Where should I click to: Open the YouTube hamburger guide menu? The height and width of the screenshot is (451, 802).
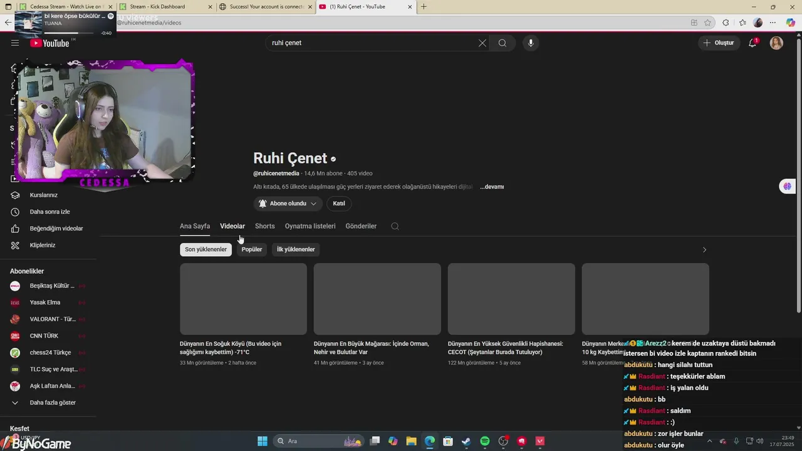(15, 43)
